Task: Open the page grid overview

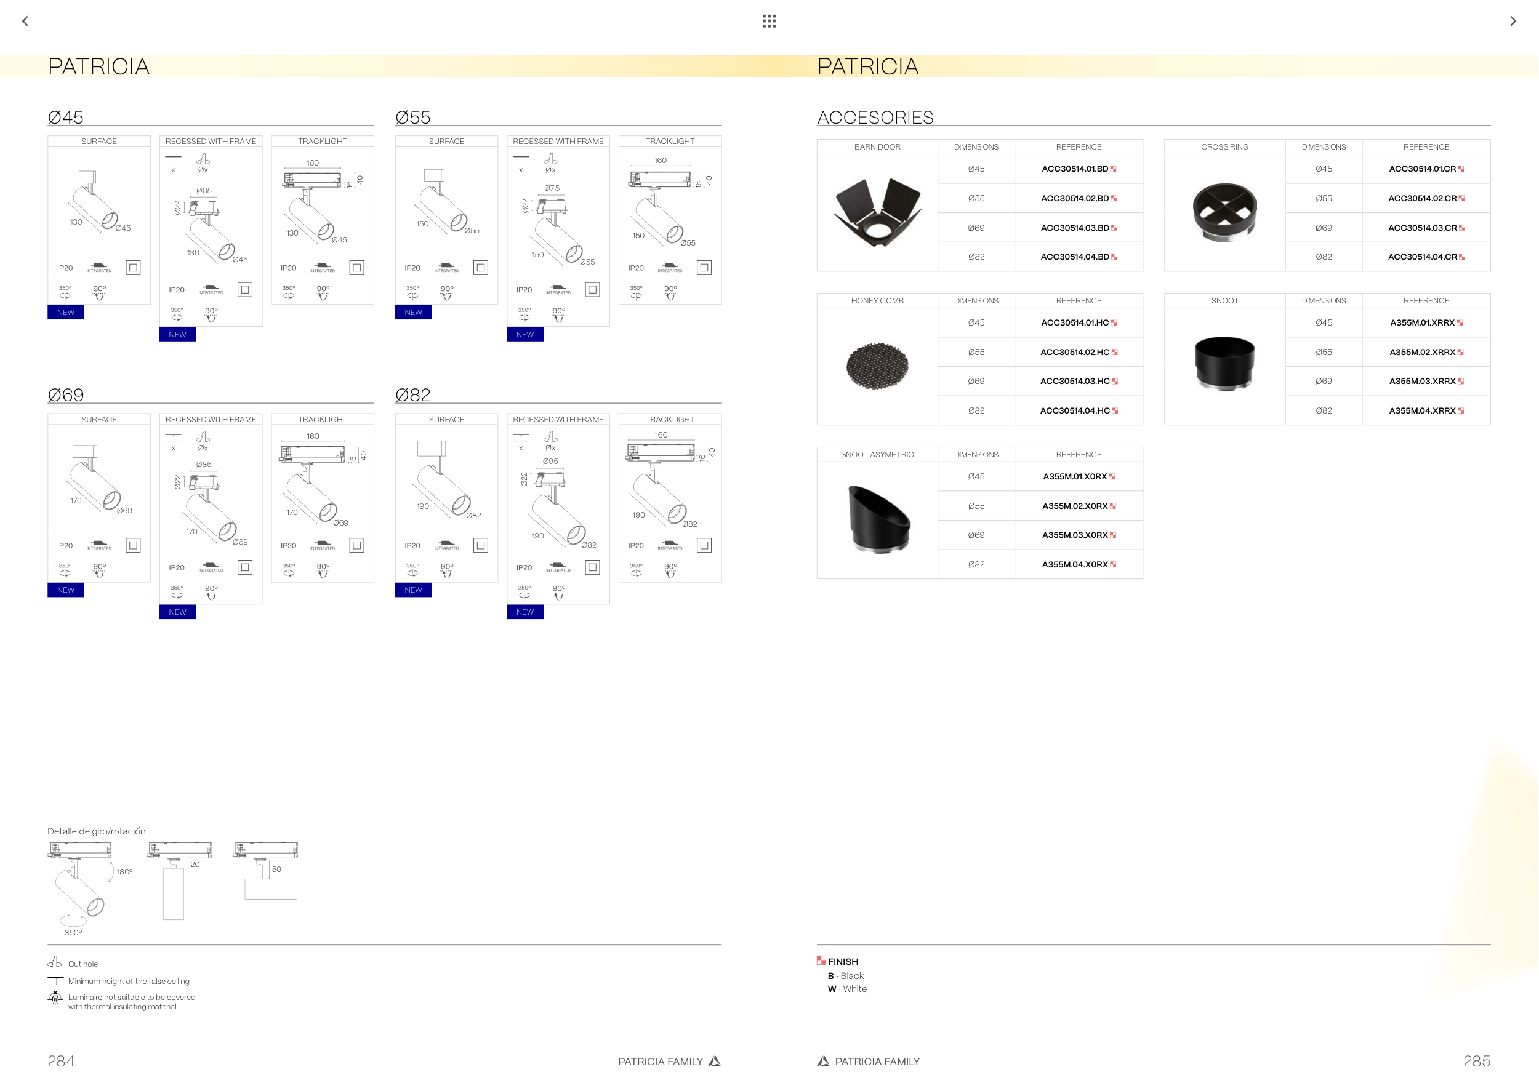Action: 769,22
